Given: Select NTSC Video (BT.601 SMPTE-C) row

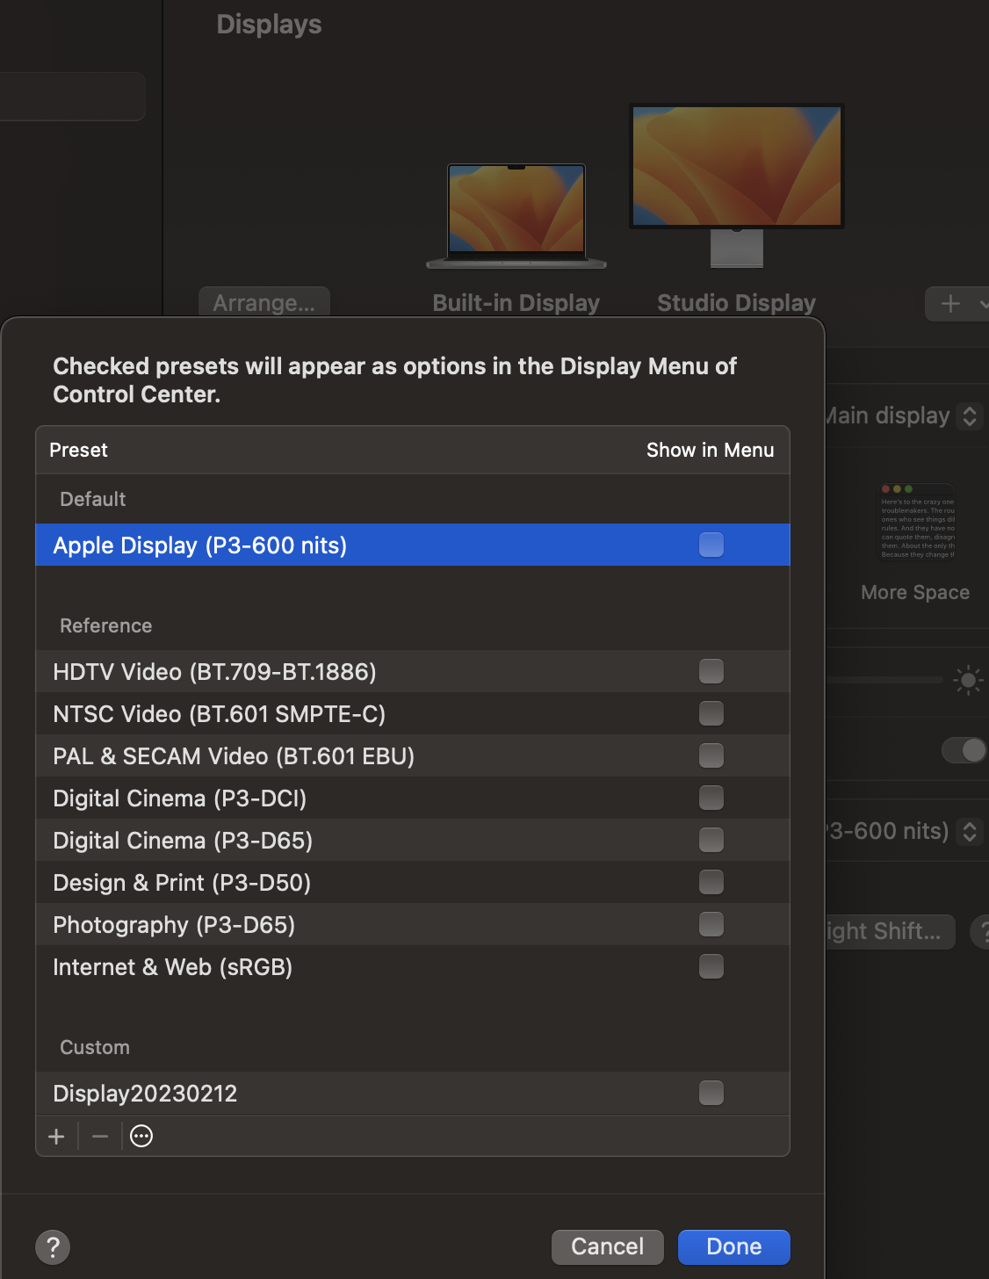Looking at the screenshot, I should pos(413,713).
